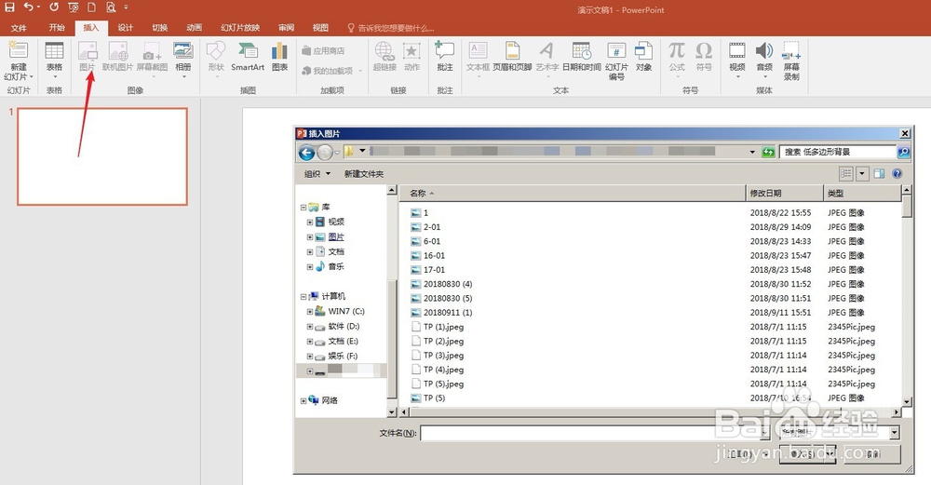Open Organize (组织) dropdown menu
Viewport: 931px width, 485px height.
point(317,174)
